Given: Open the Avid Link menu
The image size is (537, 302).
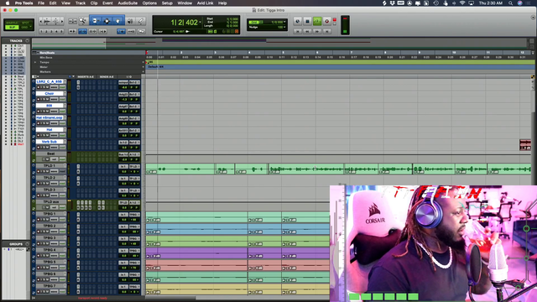Looking at the screenshot, I should pyautogui.click(x=205, y=3).
